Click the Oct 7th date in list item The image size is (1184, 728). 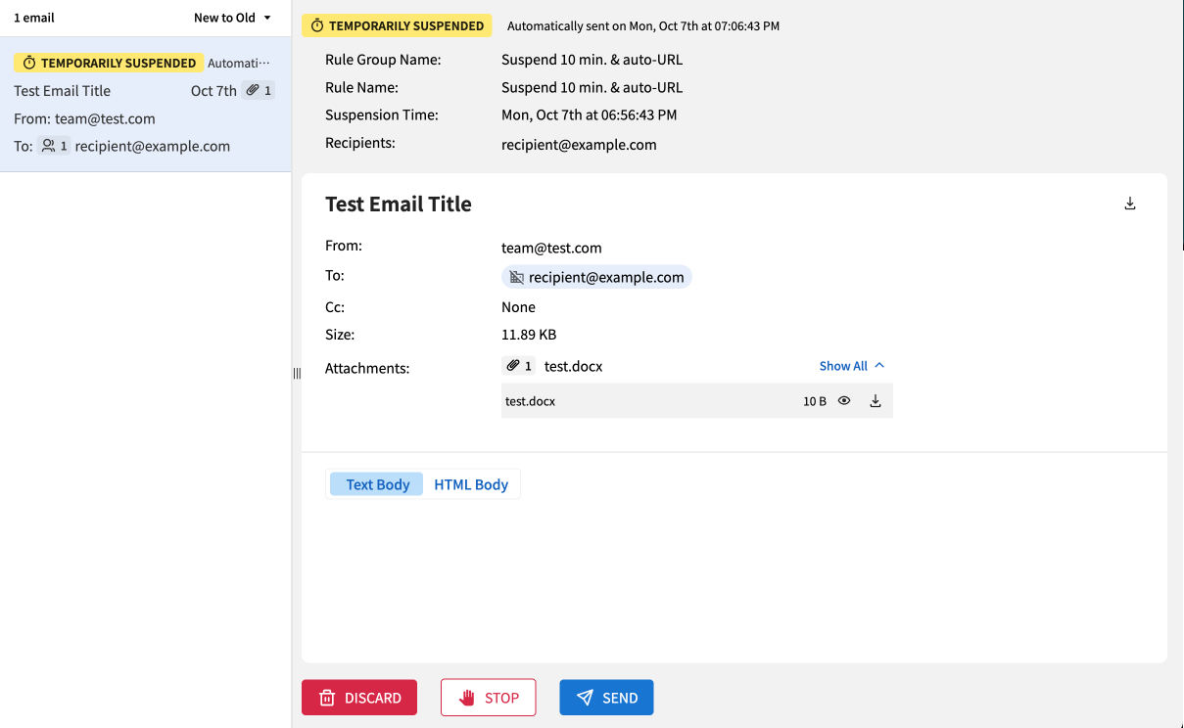point(213,91)
